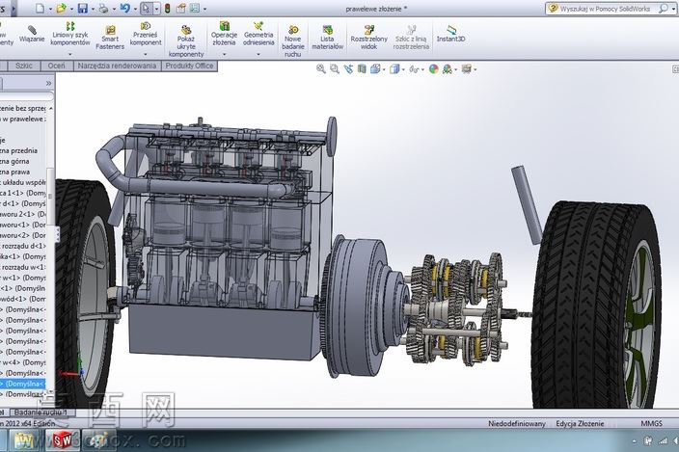Screen dimensions: 679x452
Task: Click the Apply Scene icon
Action: (448, 68)
